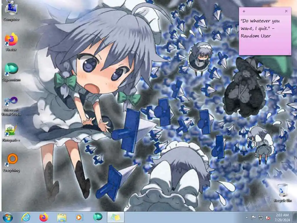
Task: Select the Firefox desktop shortcut
Action: 11,42
